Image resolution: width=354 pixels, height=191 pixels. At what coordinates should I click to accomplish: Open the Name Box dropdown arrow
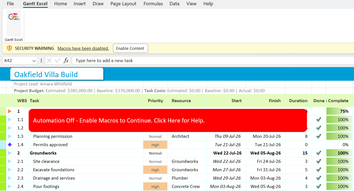(34, 61)
